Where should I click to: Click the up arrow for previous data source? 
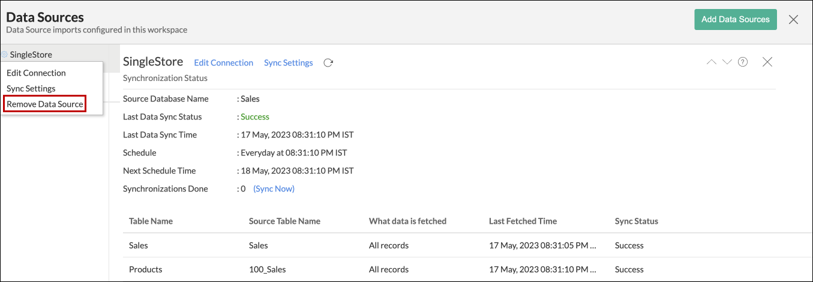[x=712, y=62]
